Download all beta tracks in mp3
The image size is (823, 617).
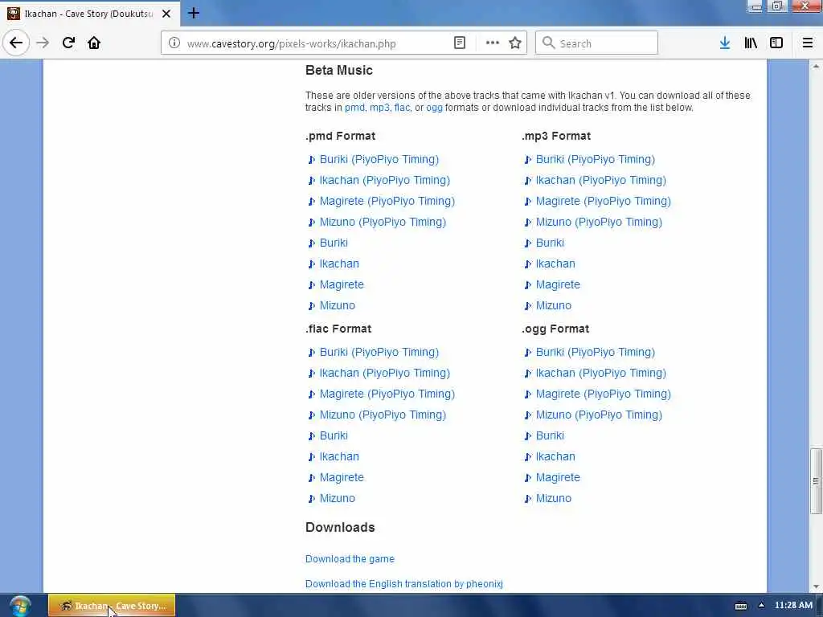click(x=379, y=108)
